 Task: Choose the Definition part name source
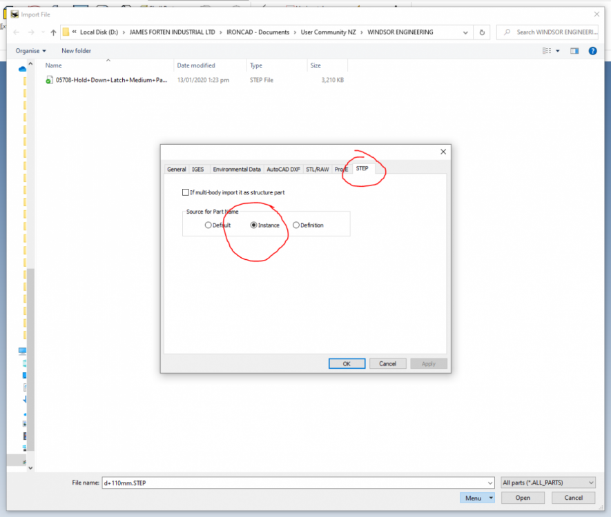(x=296, y=225)
